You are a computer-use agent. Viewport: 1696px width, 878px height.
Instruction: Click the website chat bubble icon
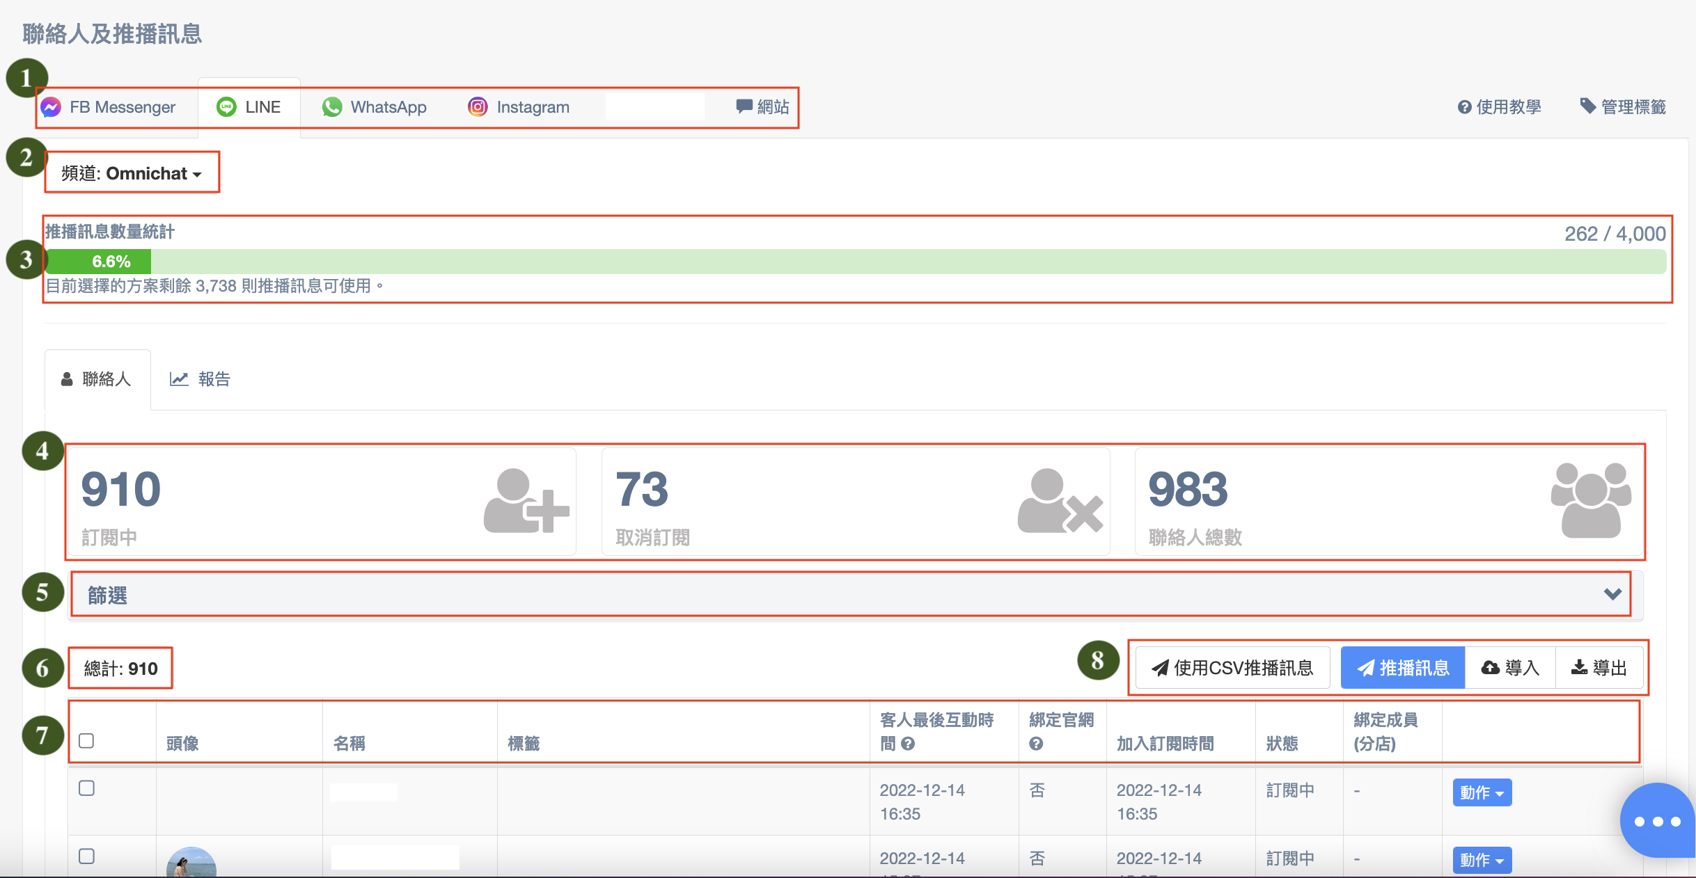click(x=744, y=106)
